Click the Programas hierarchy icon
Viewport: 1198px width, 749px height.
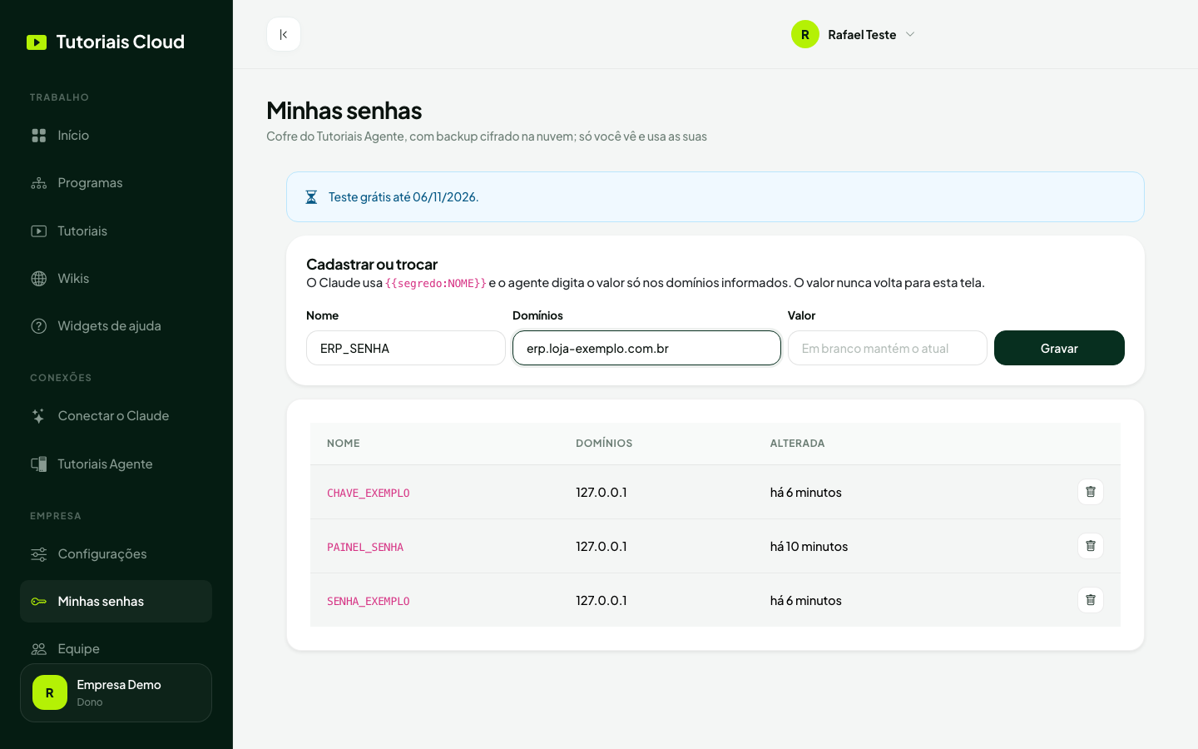click(x=39, y=183)
